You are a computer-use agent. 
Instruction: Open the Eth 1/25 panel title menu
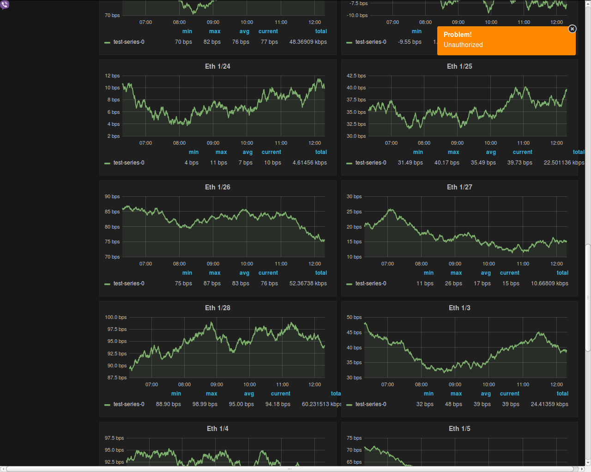pos(459,66)
